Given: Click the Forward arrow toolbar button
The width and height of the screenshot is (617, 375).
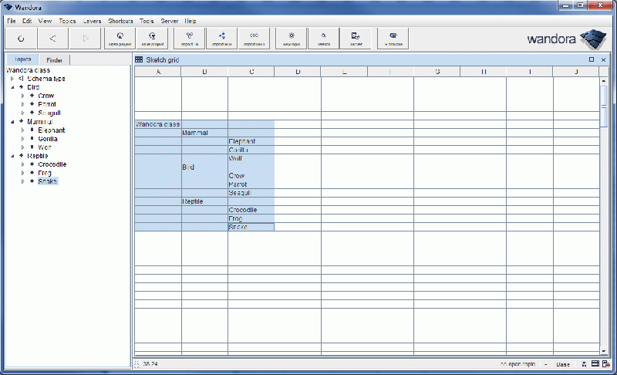Looking at the screenshot, I should pyautogui.click(x=85, y=38).
